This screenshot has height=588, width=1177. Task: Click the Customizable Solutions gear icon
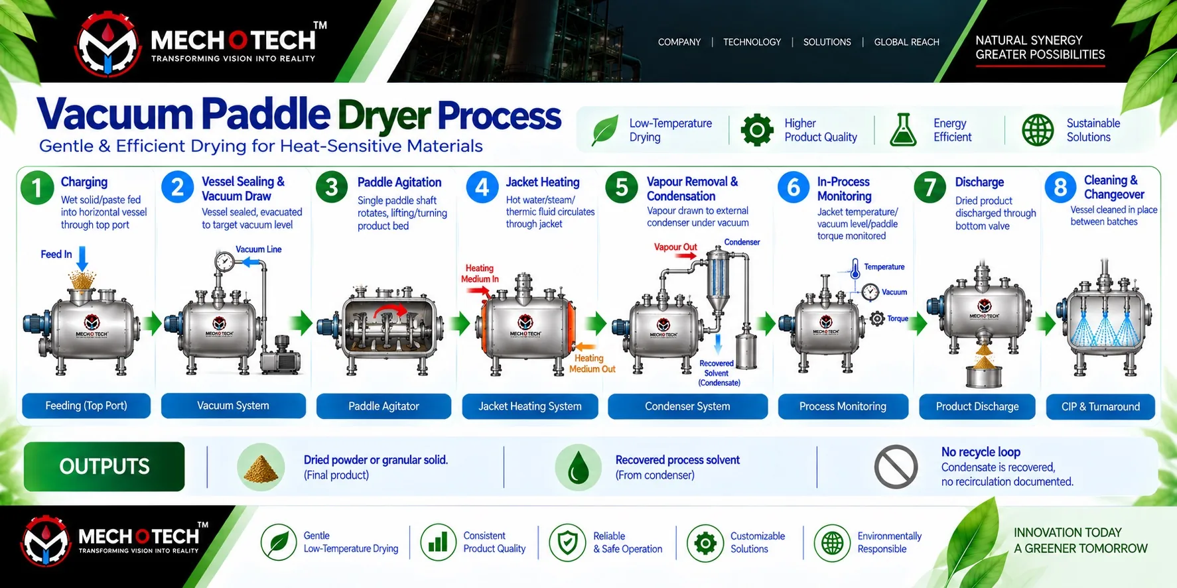point(705,544)
